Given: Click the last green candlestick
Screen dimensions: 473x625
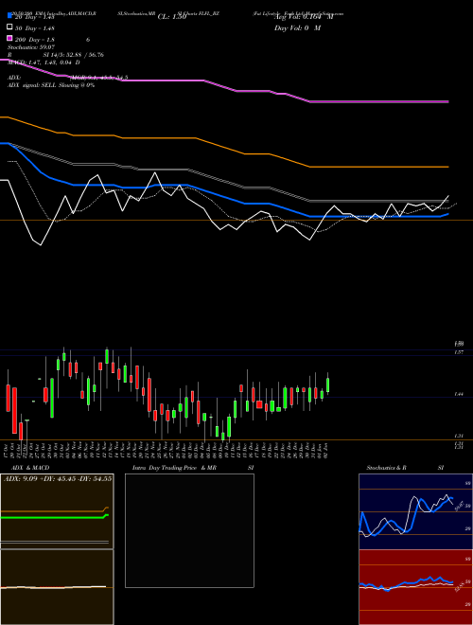Looking at the screenshot, I should 327,384.
